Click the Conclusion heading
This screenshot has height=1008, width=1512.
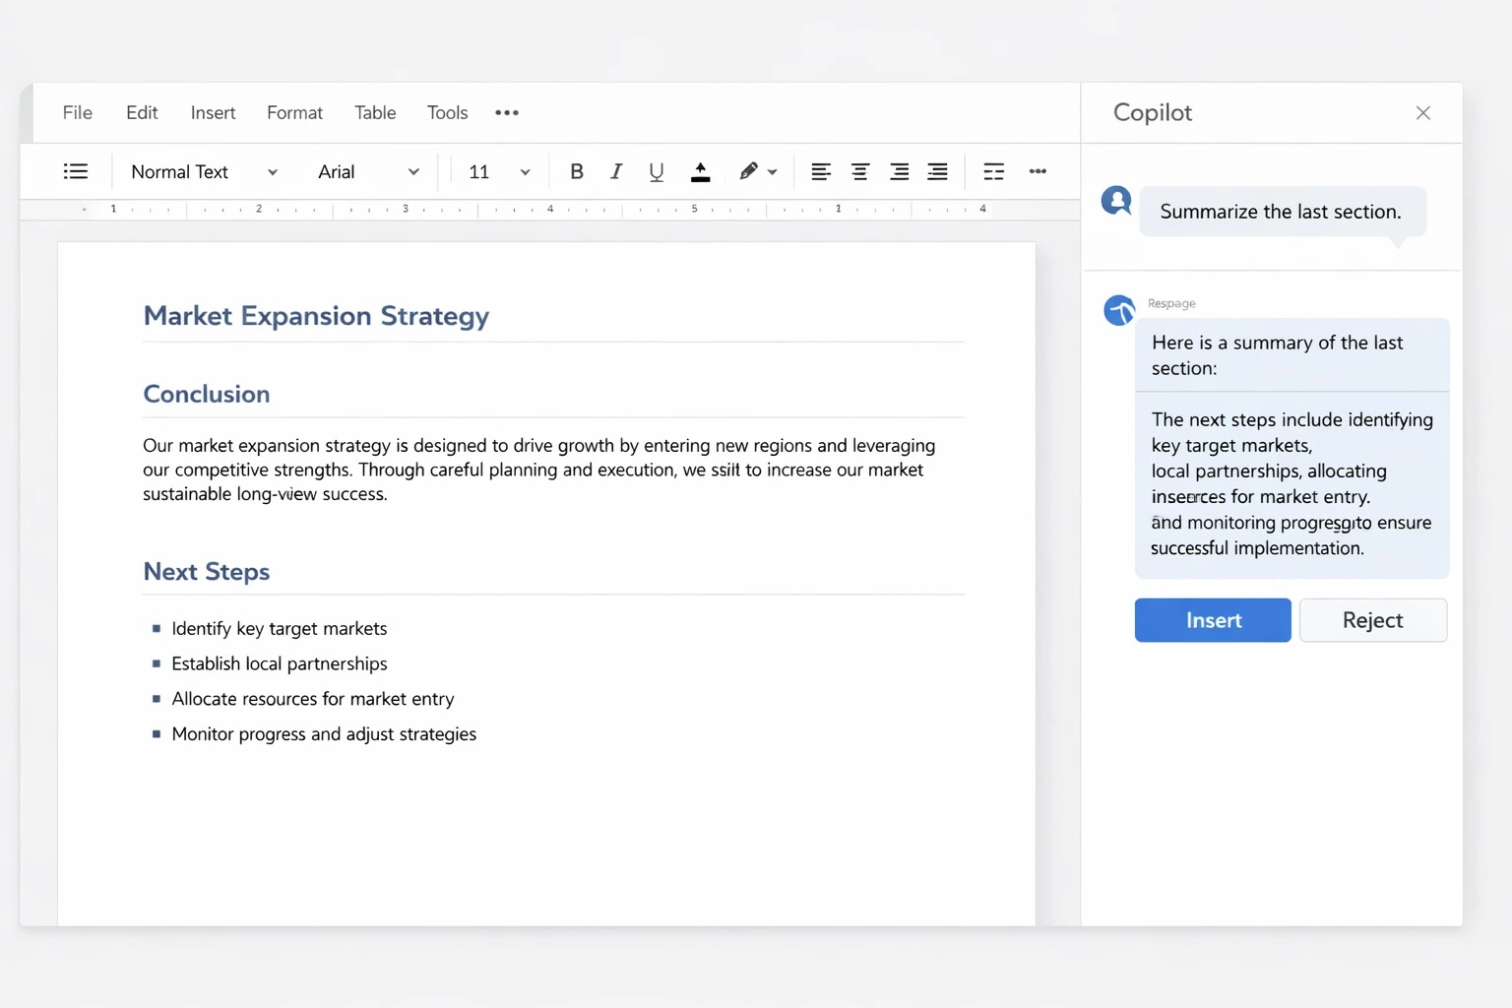pyautogui.click(x=207, y=394)
